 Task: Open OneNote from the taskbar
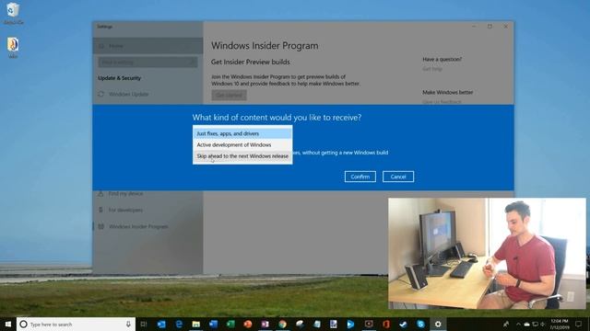click(x=265, y=325)
